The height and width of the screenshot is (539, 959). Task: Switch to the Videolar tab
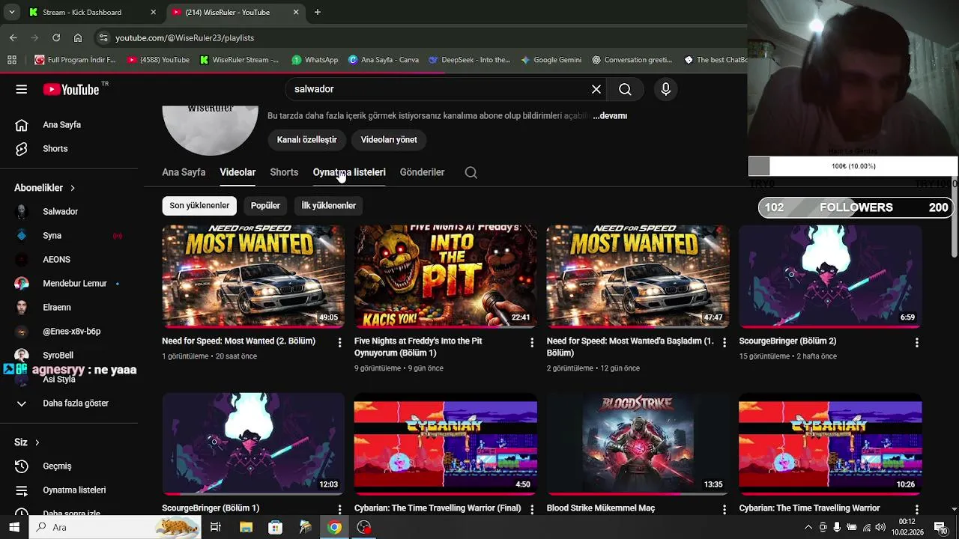238,172
